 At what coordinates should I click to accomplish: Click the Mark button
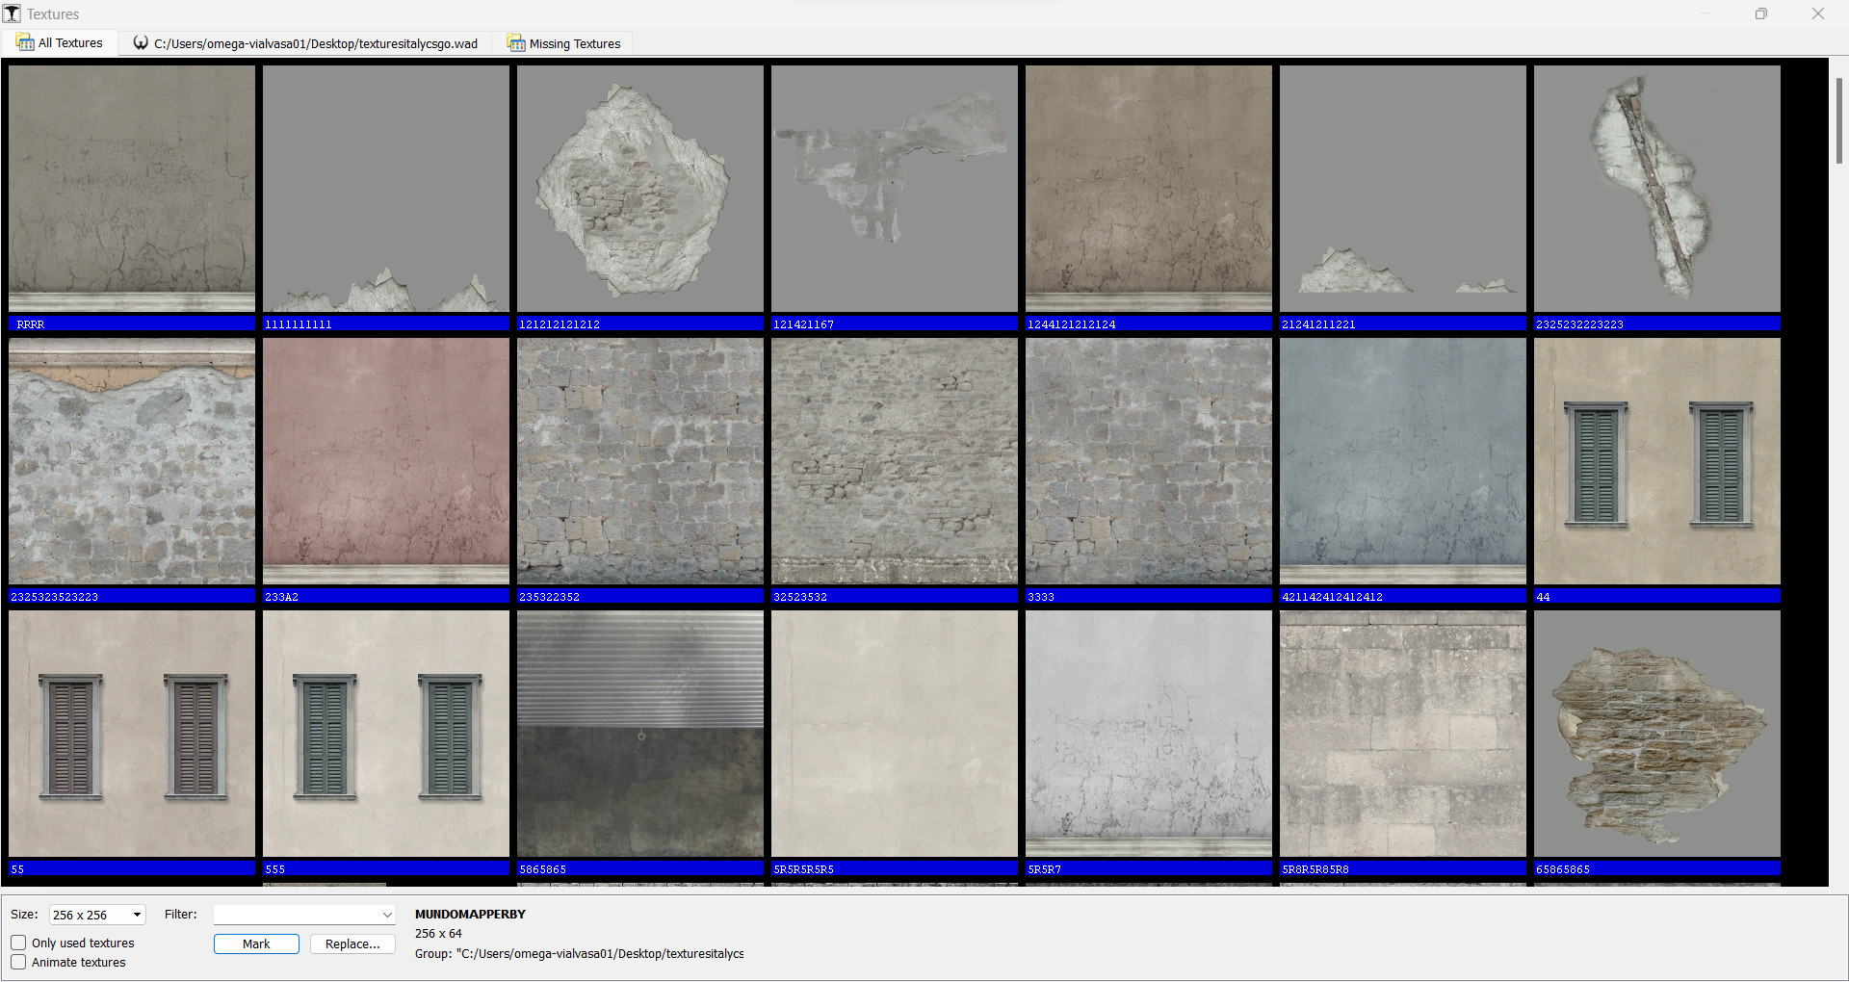(x=256, y=943)
